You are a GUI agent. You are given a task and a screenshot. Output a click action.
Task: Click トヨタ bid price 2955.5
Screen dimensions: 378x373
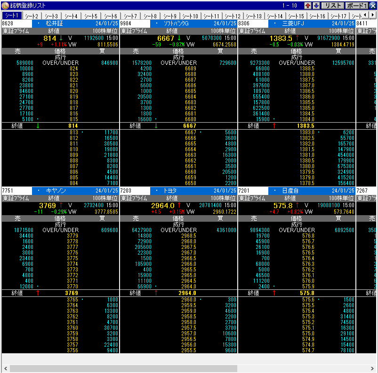pyautogui.click(x=189, y=350)
